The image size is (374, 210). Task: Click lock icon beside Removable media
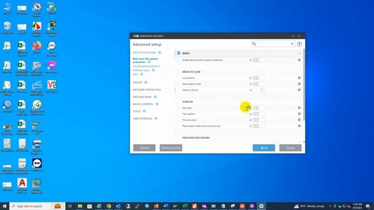251,84
